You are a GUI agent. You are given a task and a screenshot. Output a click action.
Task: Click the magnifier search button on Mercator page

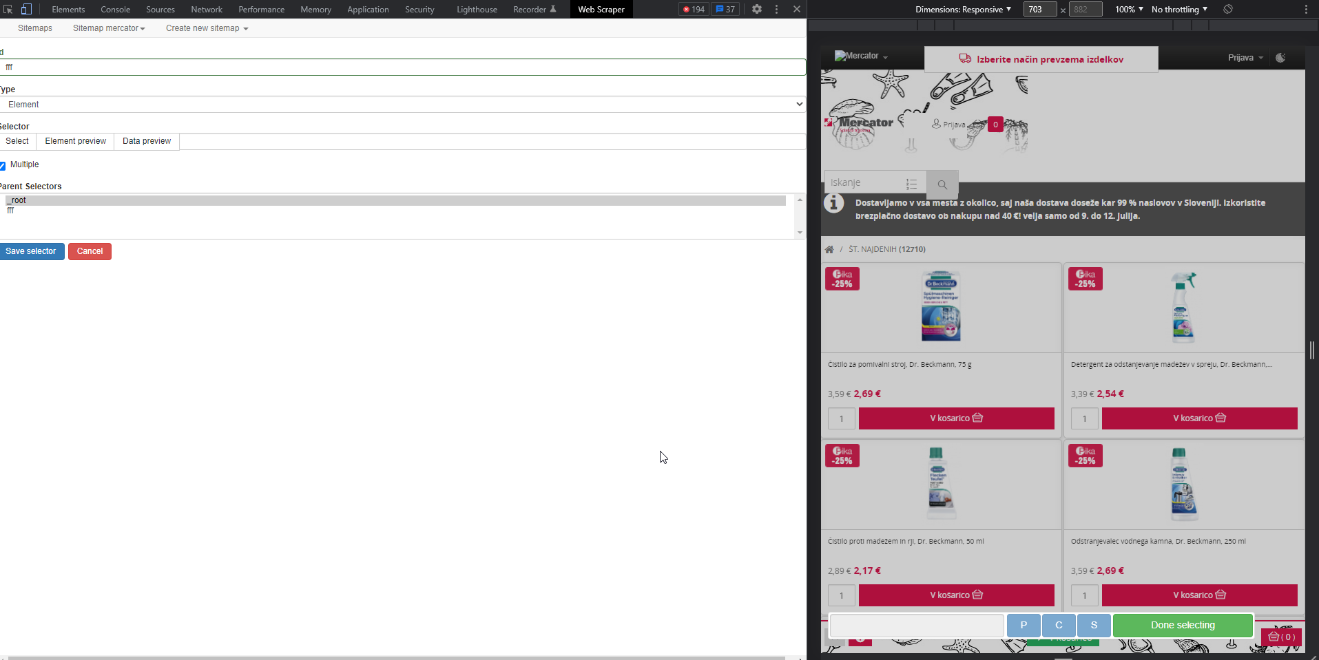[x=942, y=184]
